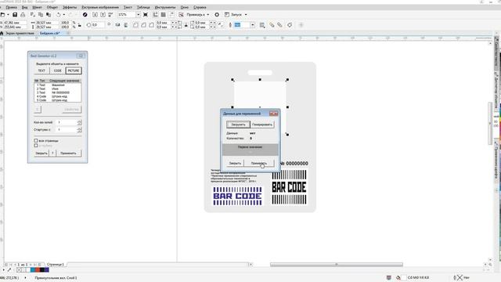Click the convert to curves icon

pyautogui.click(x=290, y=25)
